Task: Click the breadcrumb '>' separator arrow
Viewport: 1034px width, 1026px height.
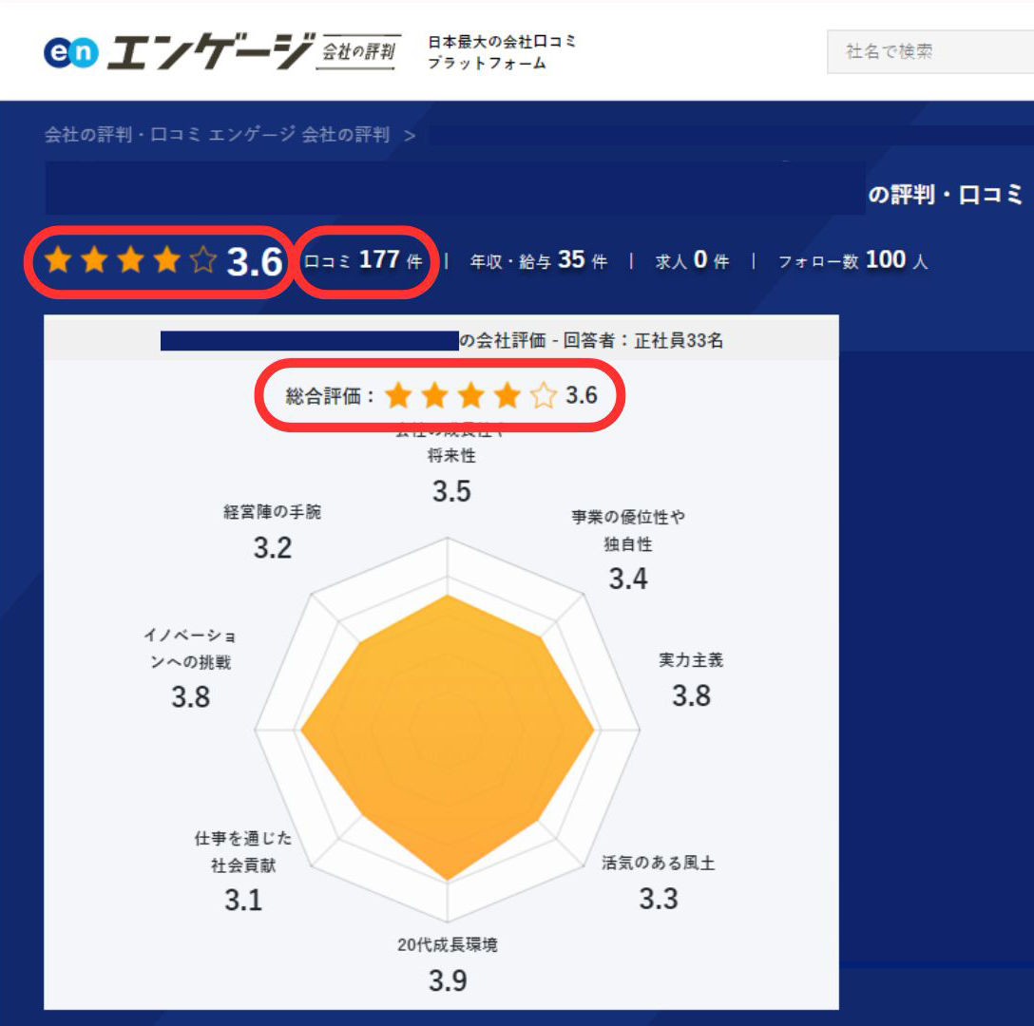Action: coord(410,136)
